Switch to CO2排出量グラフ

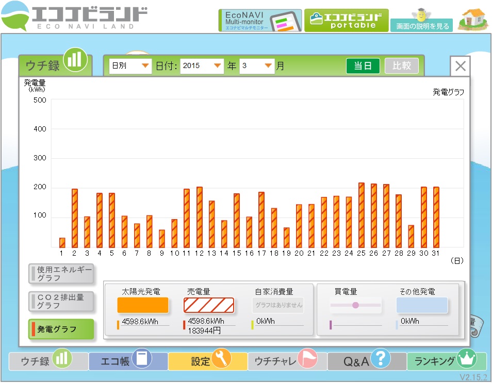click(x=61, y=302)
